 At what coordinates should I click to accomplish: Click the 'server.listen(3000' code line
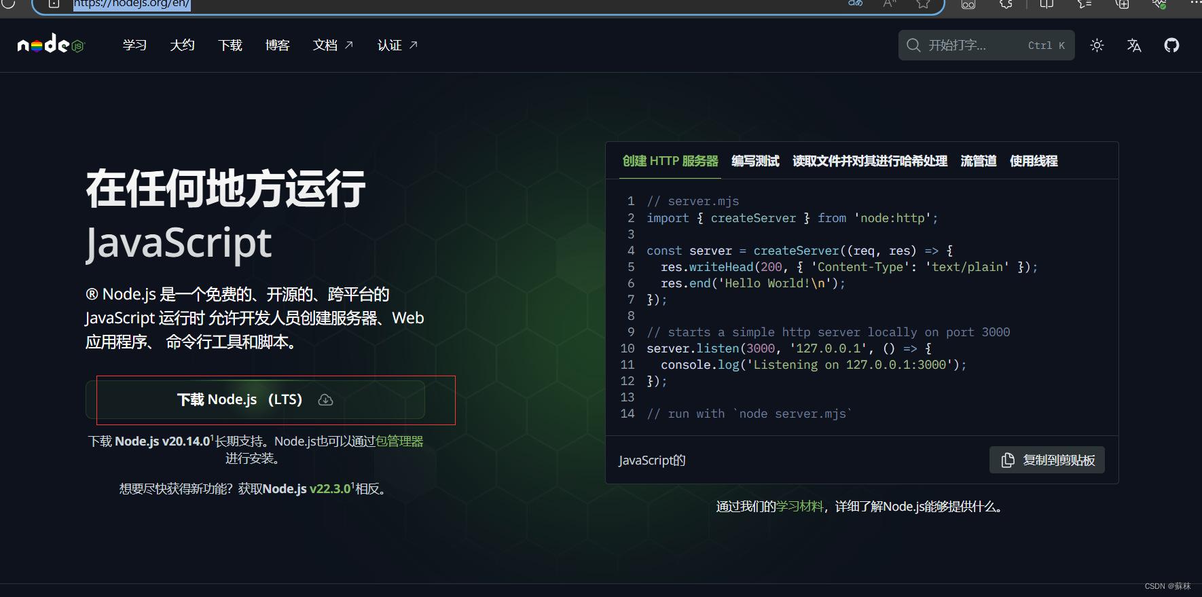point(789,348)
